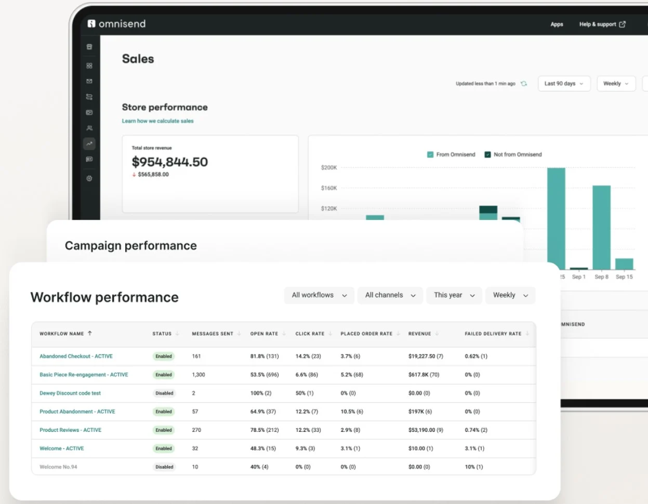648x504 pixels.
Task: Click the Omnisend logo in header
Action: coord(117,24)
